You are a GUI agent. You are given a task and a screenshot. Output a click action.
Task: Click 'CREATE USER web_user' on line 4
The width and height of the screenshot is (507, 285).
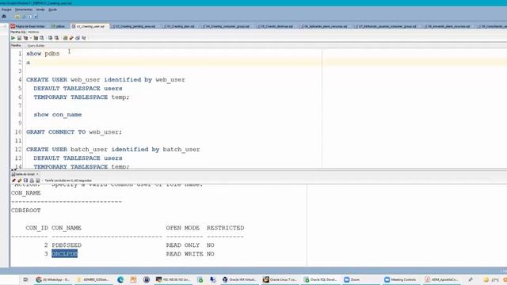[63, 80]
